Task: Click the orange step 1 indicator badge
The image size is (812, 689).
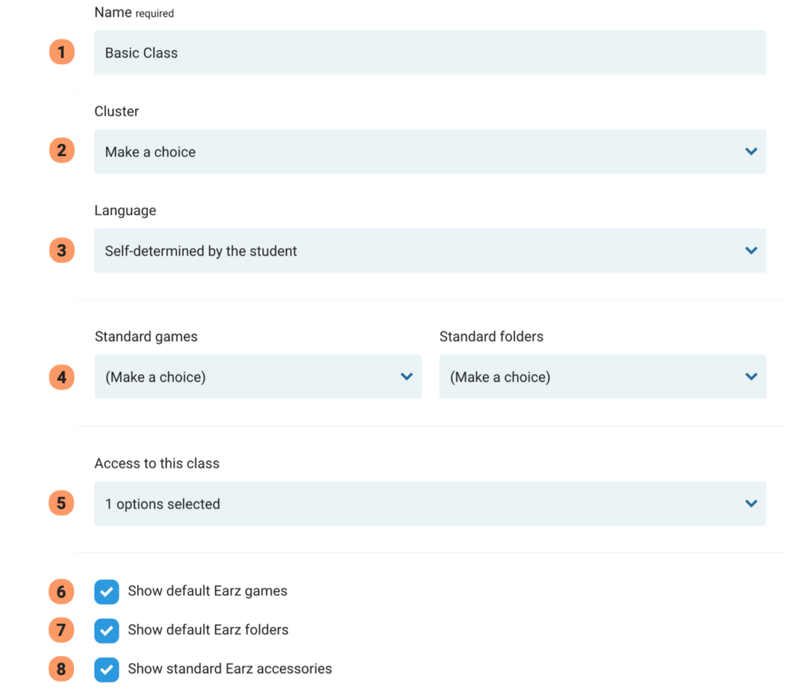Action: point(62,51)
